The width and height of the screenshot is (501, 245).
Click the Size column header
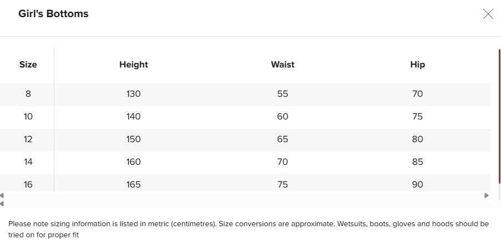click(x=28, y=65)
